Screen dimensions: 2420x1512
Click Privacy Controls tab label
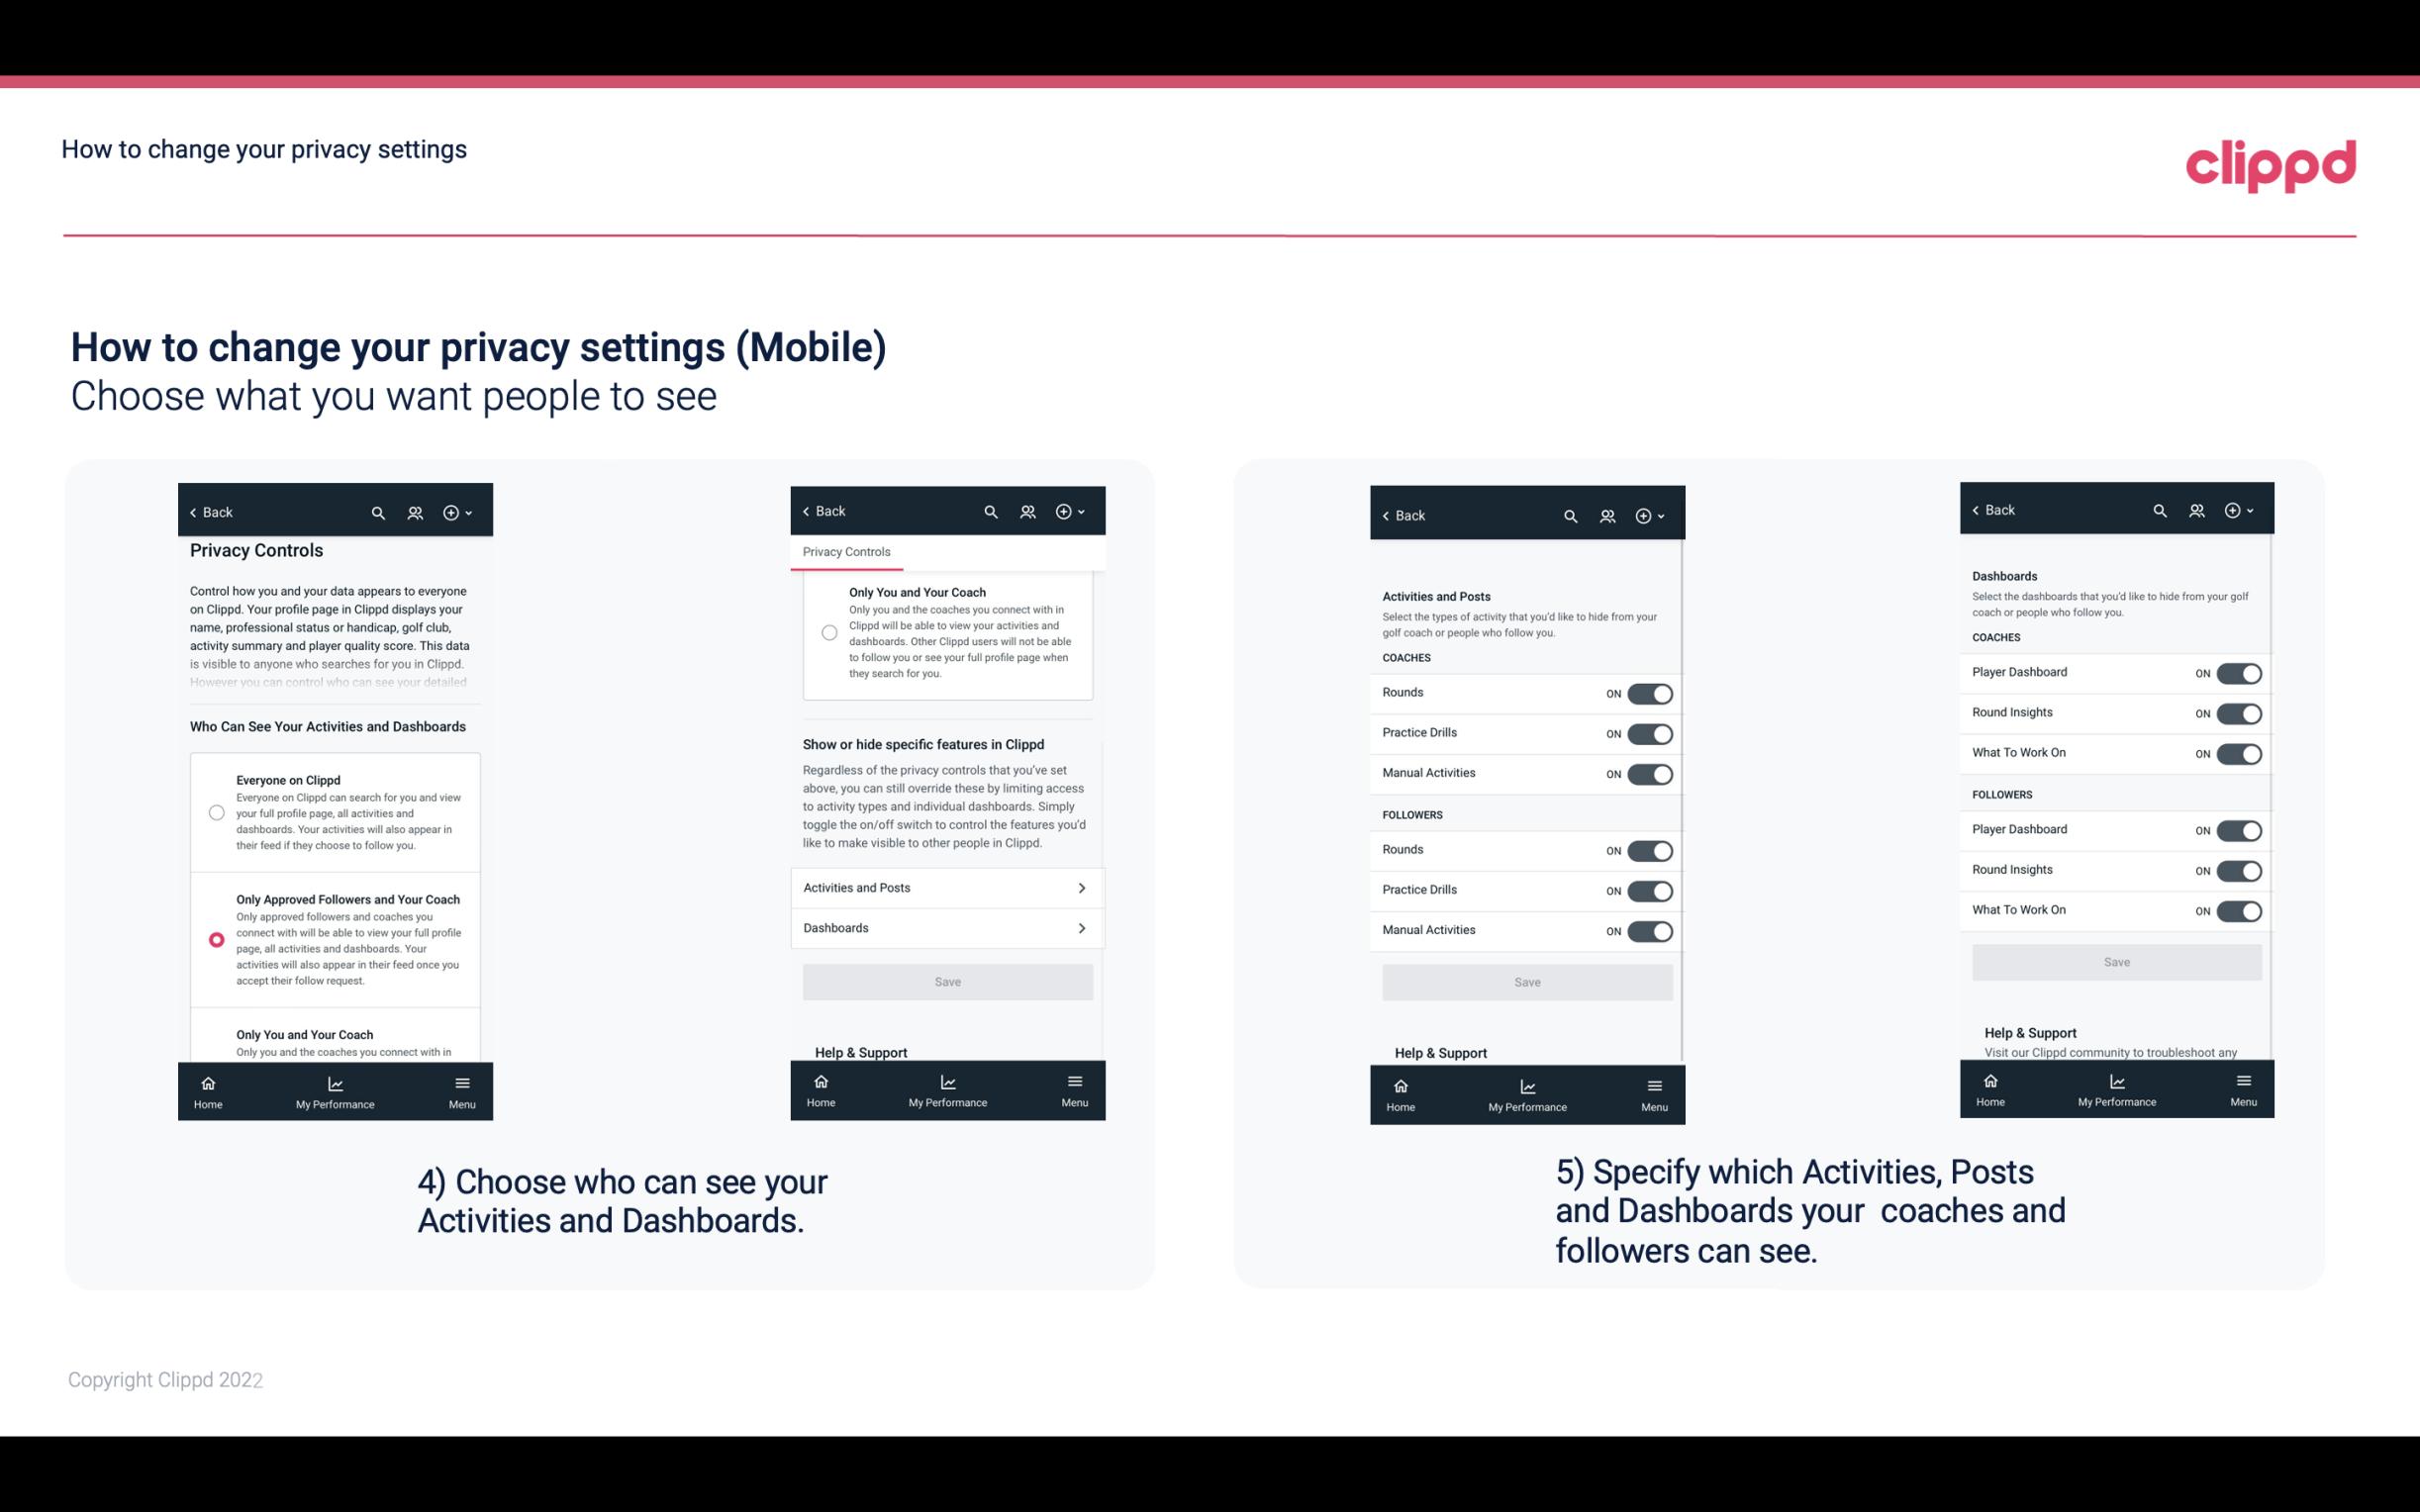click(x=845, y=552)
